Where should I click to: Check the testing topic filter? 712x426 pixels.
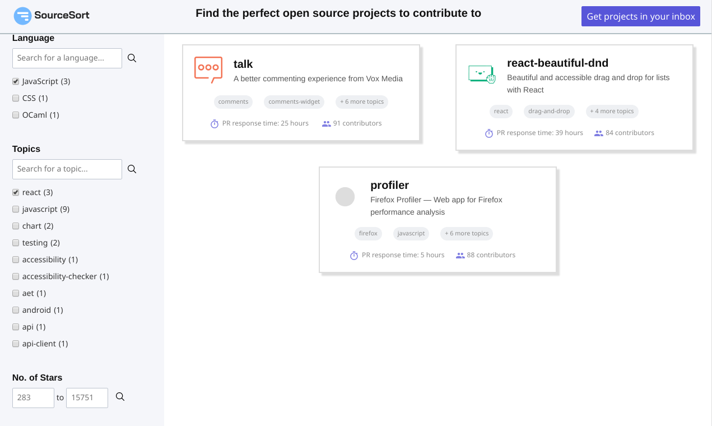(x=16, y=243)
